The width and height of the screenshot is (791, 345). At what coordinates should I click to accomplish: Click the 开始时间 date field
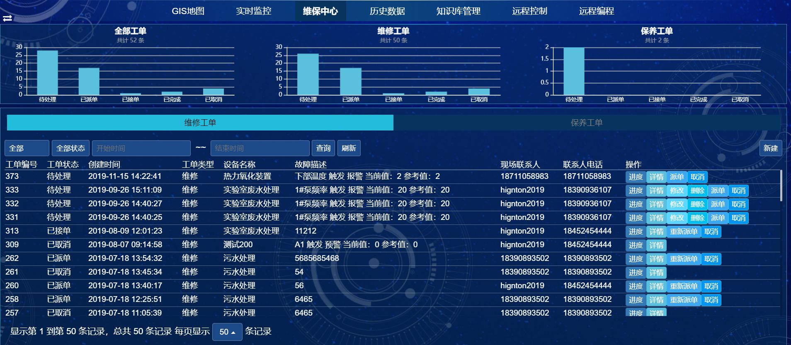(141, 148)
